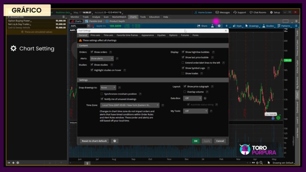The width and height of the screenshot is (306, 172).
Task: Open help info for Show trades
Action: point(202,73)
